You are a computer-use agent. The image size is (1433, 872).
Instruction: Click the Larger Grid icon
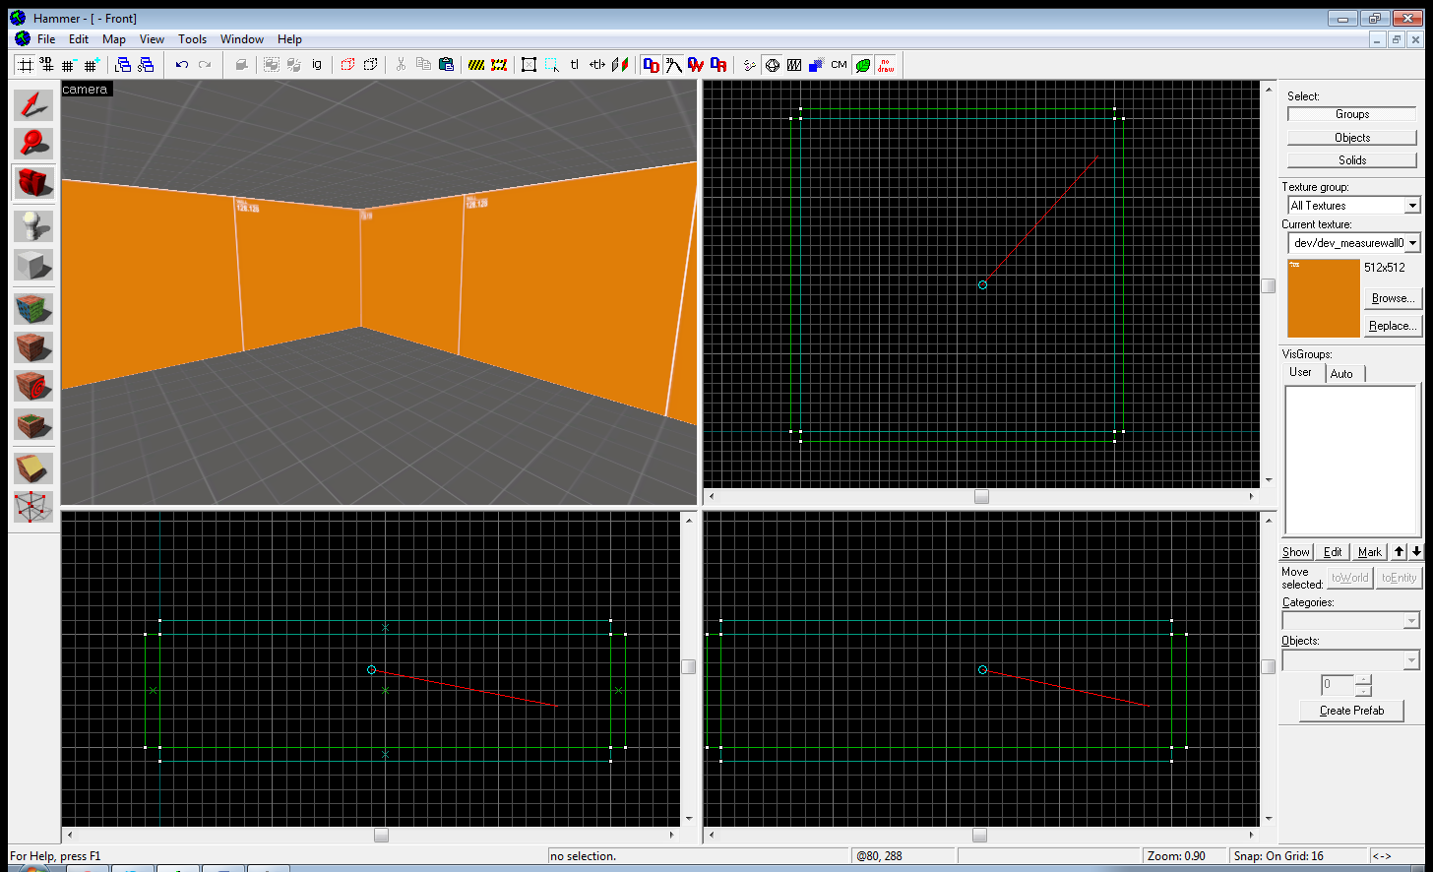coord(92,65)
